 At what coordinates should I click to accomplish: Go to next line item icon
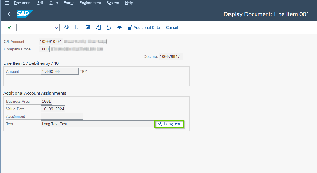pos(109,27)
